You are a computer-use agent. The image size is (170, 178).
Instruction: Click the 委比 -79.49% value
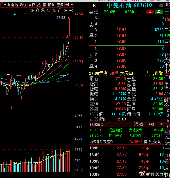(110, 12)
